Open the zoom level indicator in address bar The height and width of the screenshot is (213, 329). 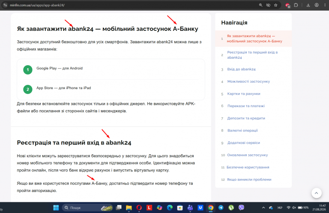click(260, 5)
